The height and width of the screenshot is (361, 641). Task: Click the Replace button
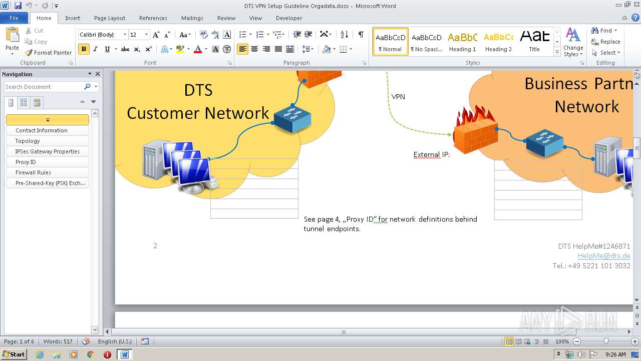coord(606,42)
